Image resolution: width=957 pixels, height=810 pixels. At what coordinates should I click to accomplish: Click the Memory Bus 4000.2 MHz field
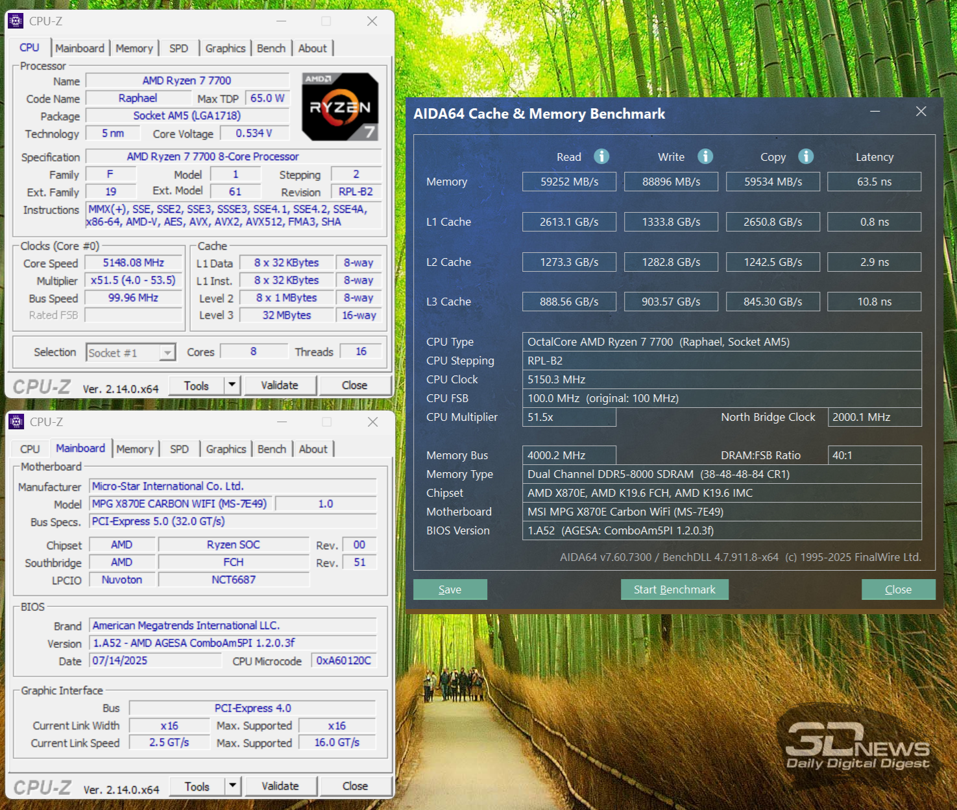[570, 455]
